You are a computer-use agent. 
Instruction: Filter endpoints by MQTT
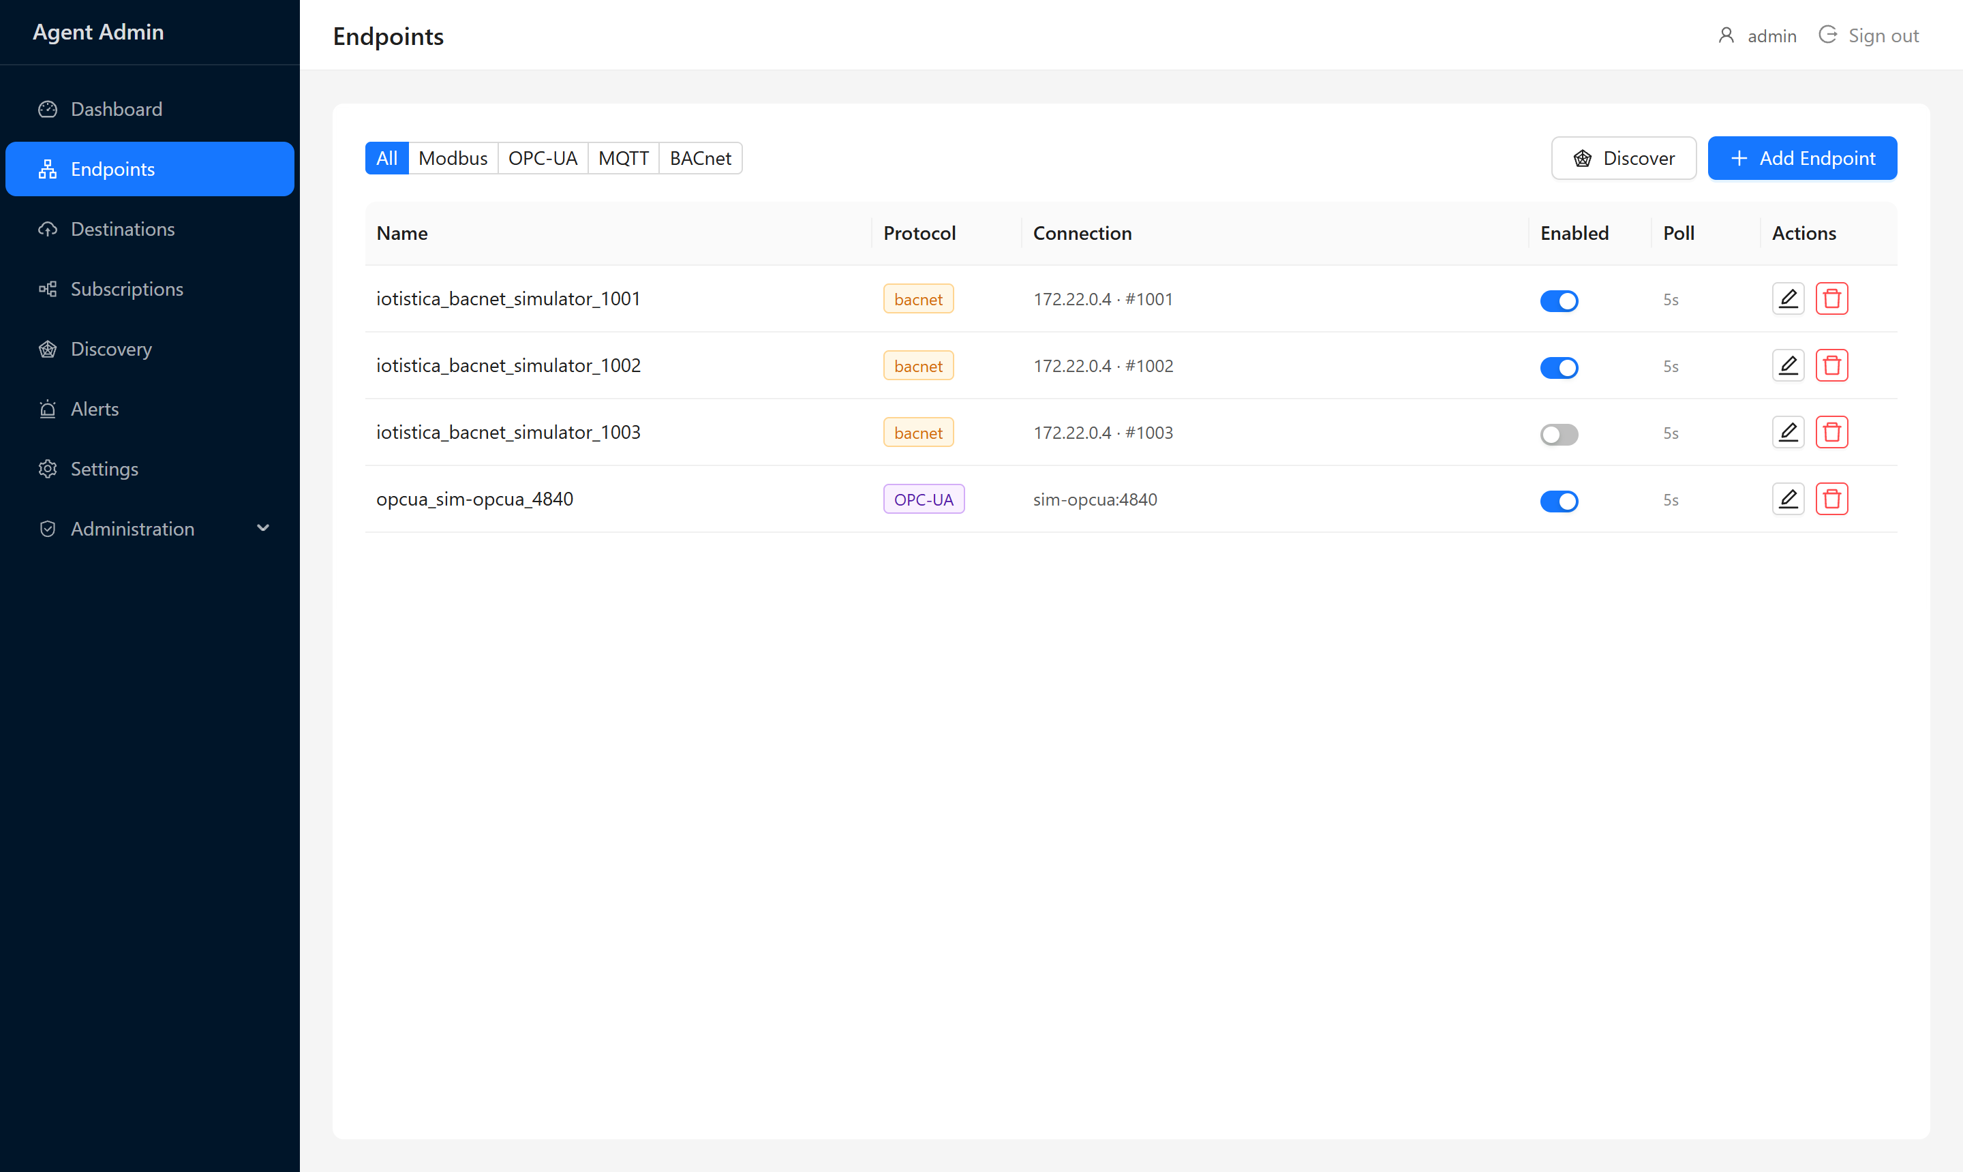click(x=623, y=158)
